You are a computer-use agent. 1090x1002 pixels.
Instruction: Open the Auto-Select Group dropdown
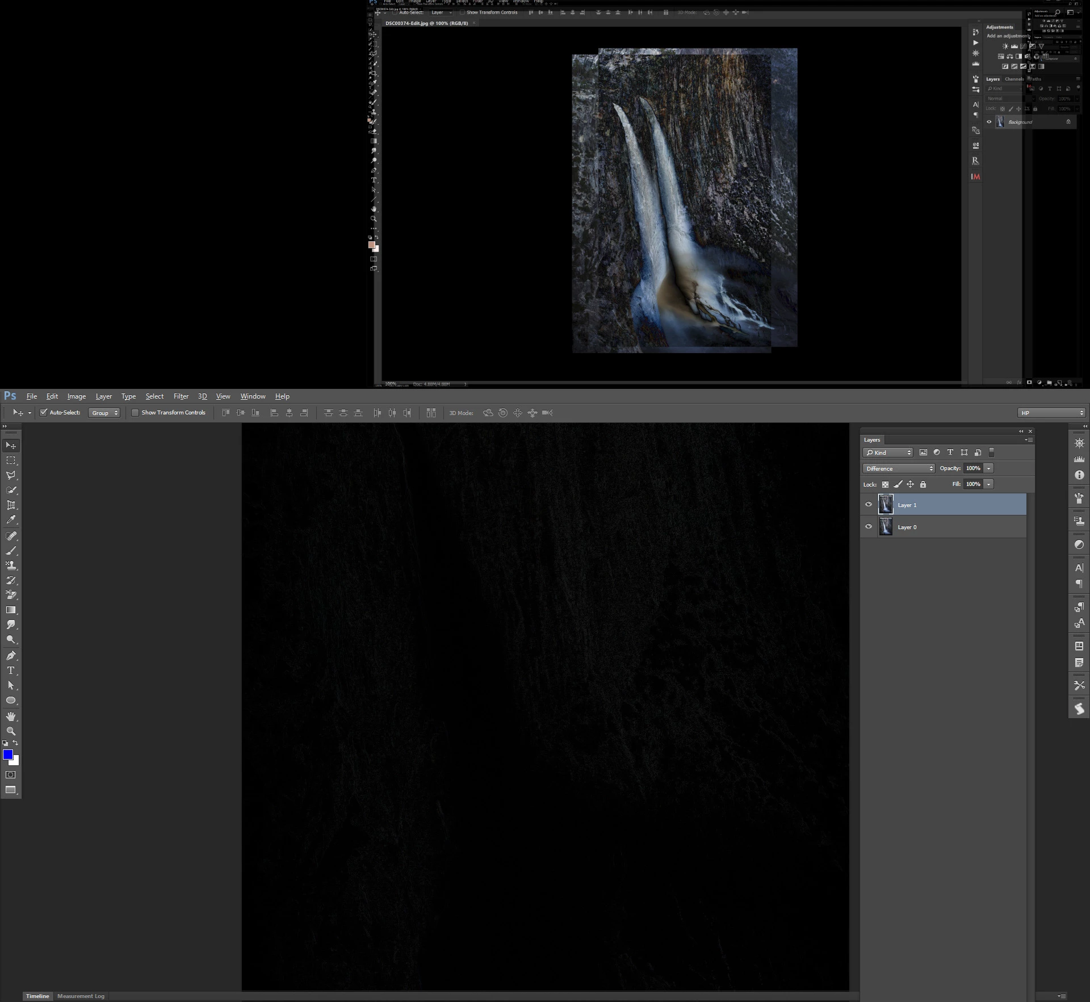(x=104, y=413)
